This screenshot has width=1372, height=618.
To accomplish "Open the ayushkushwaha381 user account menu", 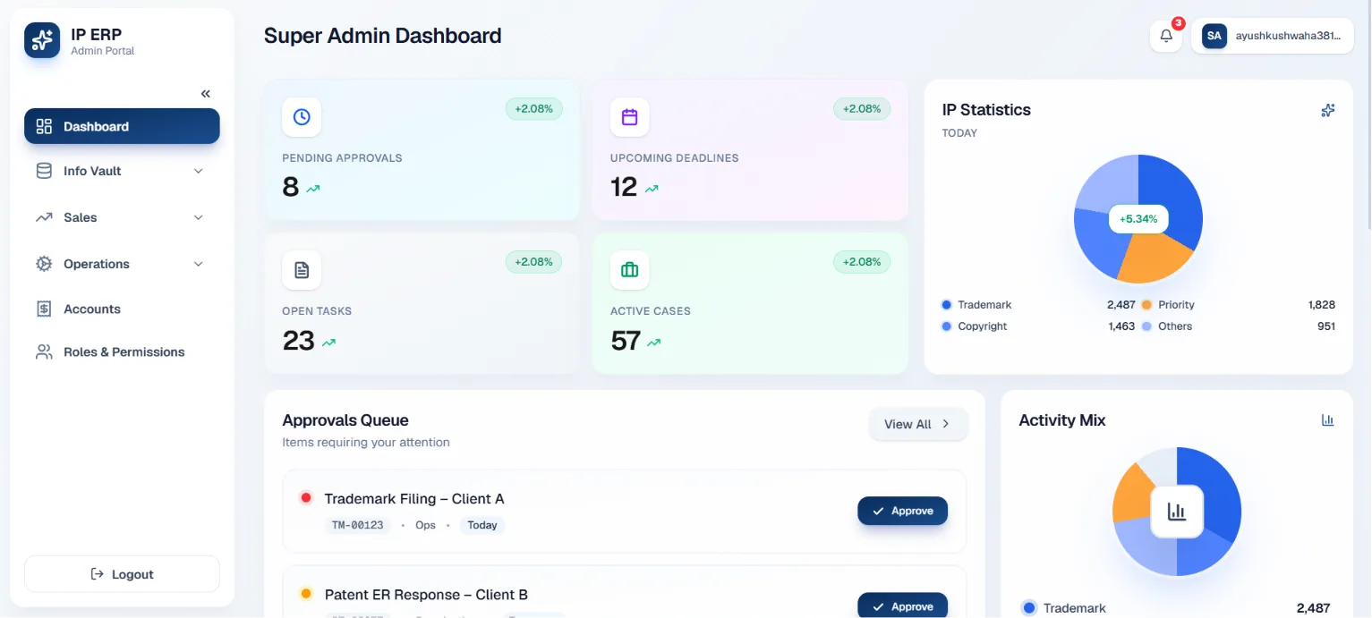I will pos(1272,37).
